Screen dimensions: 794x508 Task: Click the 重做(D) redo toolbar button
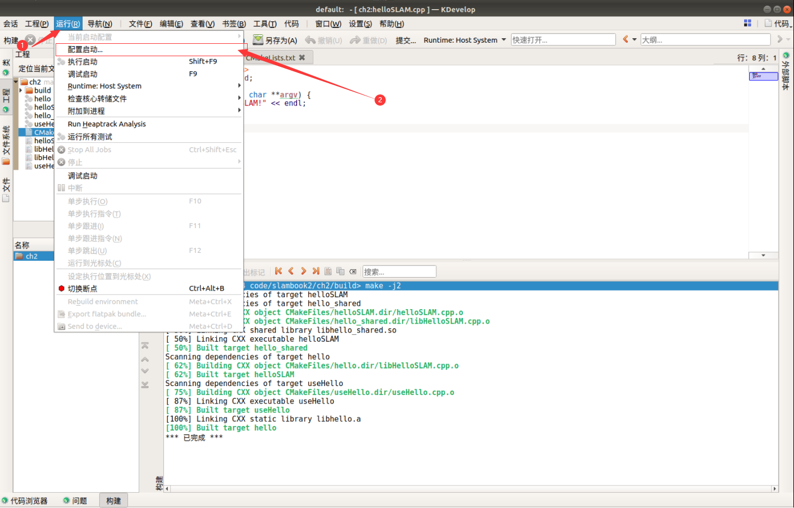pos(368,40)
